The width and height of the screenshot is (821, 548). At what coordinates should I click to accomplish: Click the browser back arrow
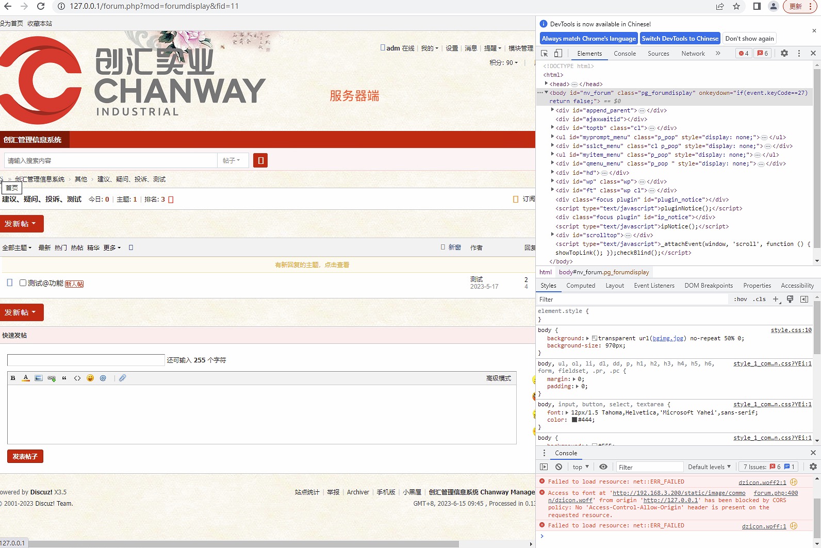tap(7, 6)
